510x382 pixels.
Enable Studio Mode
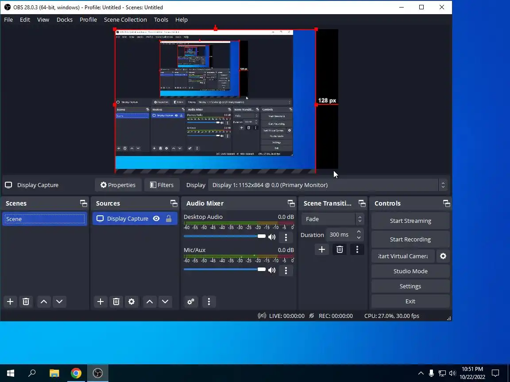point(410,271)
